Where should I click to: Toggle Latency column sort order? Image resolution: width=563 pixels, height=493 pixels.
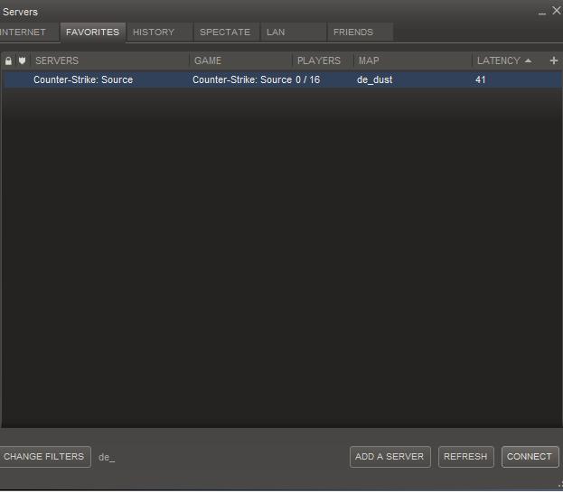pyautogui.click(x=509, y=60)
